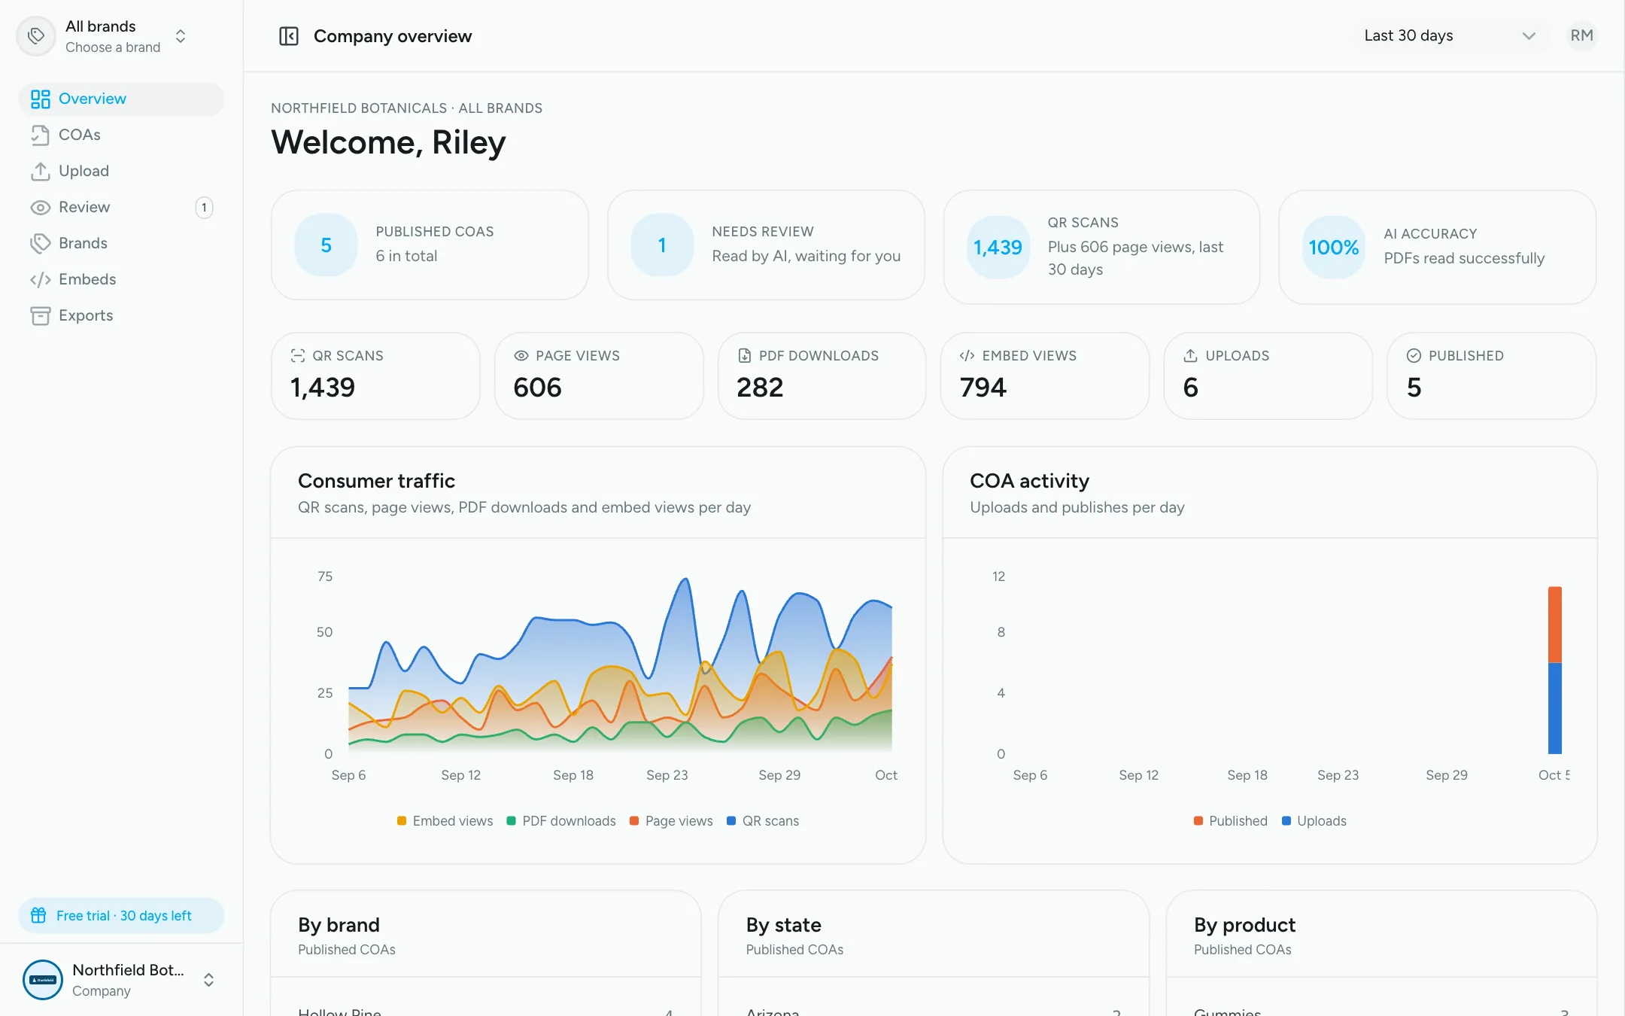
Task: Click the Embed Views code icon
Action: point(967,355)
